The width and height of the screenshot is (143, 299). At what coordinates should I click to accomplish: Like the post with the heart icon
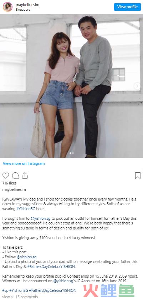click(x=6, y=176)
